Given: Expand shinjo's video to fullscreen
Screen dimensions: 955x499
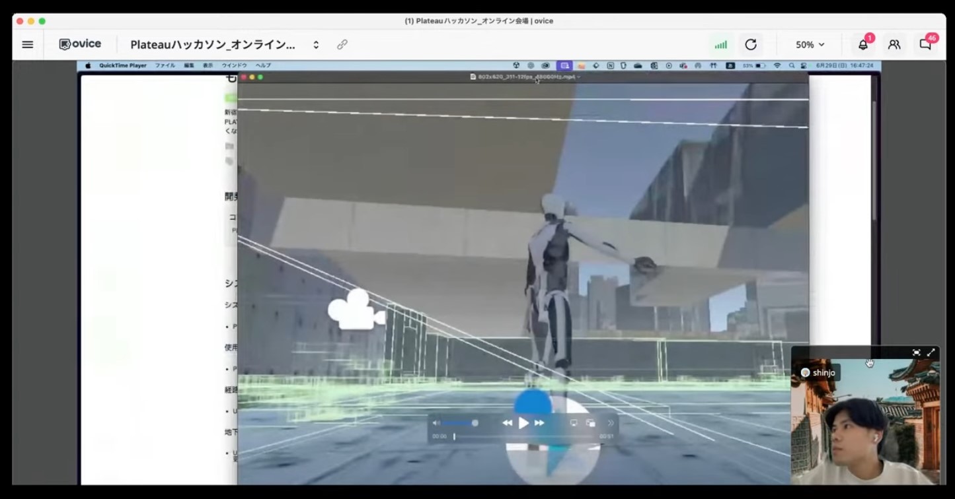Looking at the screenshot, I should [931, 352].
